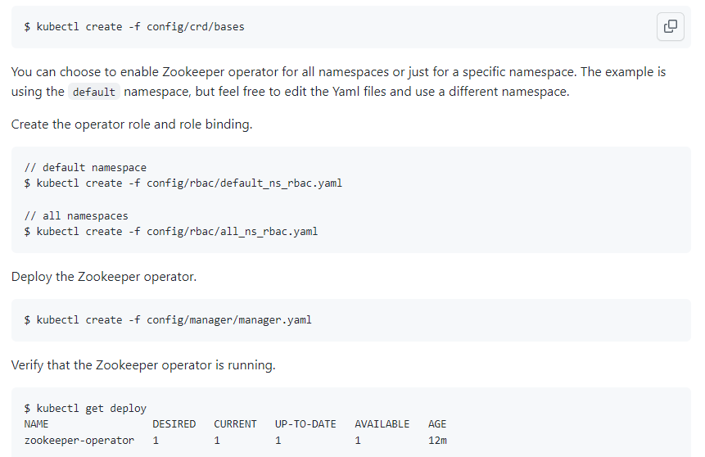Click the all_ns_rbac.yaml command line
Screen dimensions: 705x457
pyautogui.click(x=171, y=231)
